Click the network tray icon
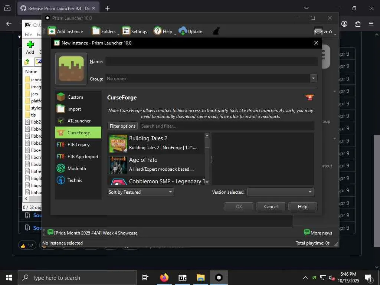This screenshot has width=380, height=285. [323, 278]
